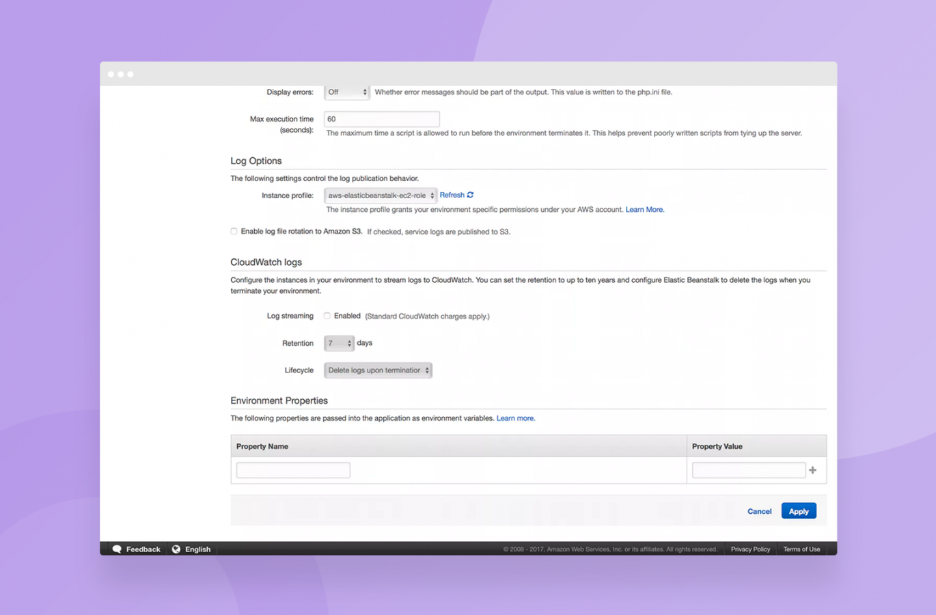Change language via English button
The height and width of the screenshot is (615, 936).
click(x=191, y=549)
